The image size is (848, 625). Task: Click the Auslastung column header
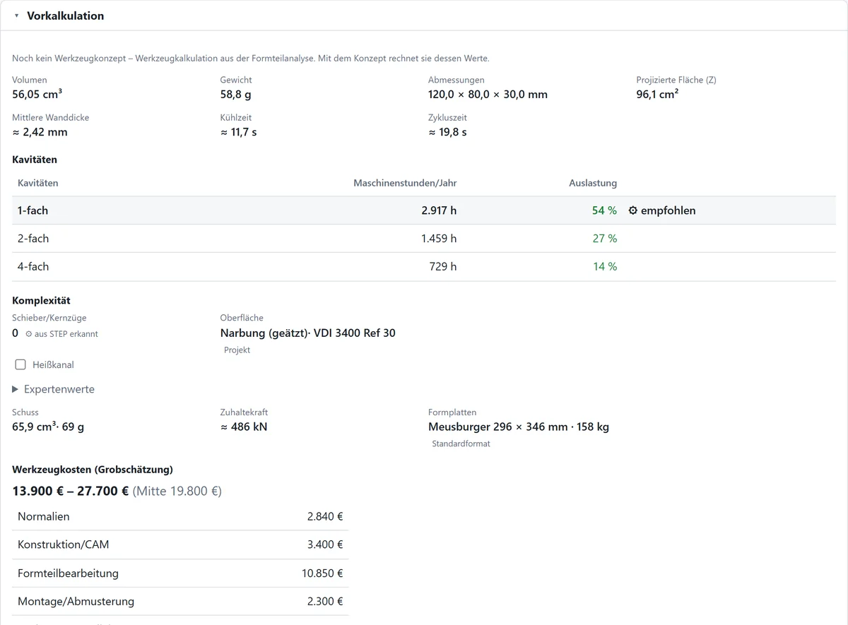tap(593, 183)
